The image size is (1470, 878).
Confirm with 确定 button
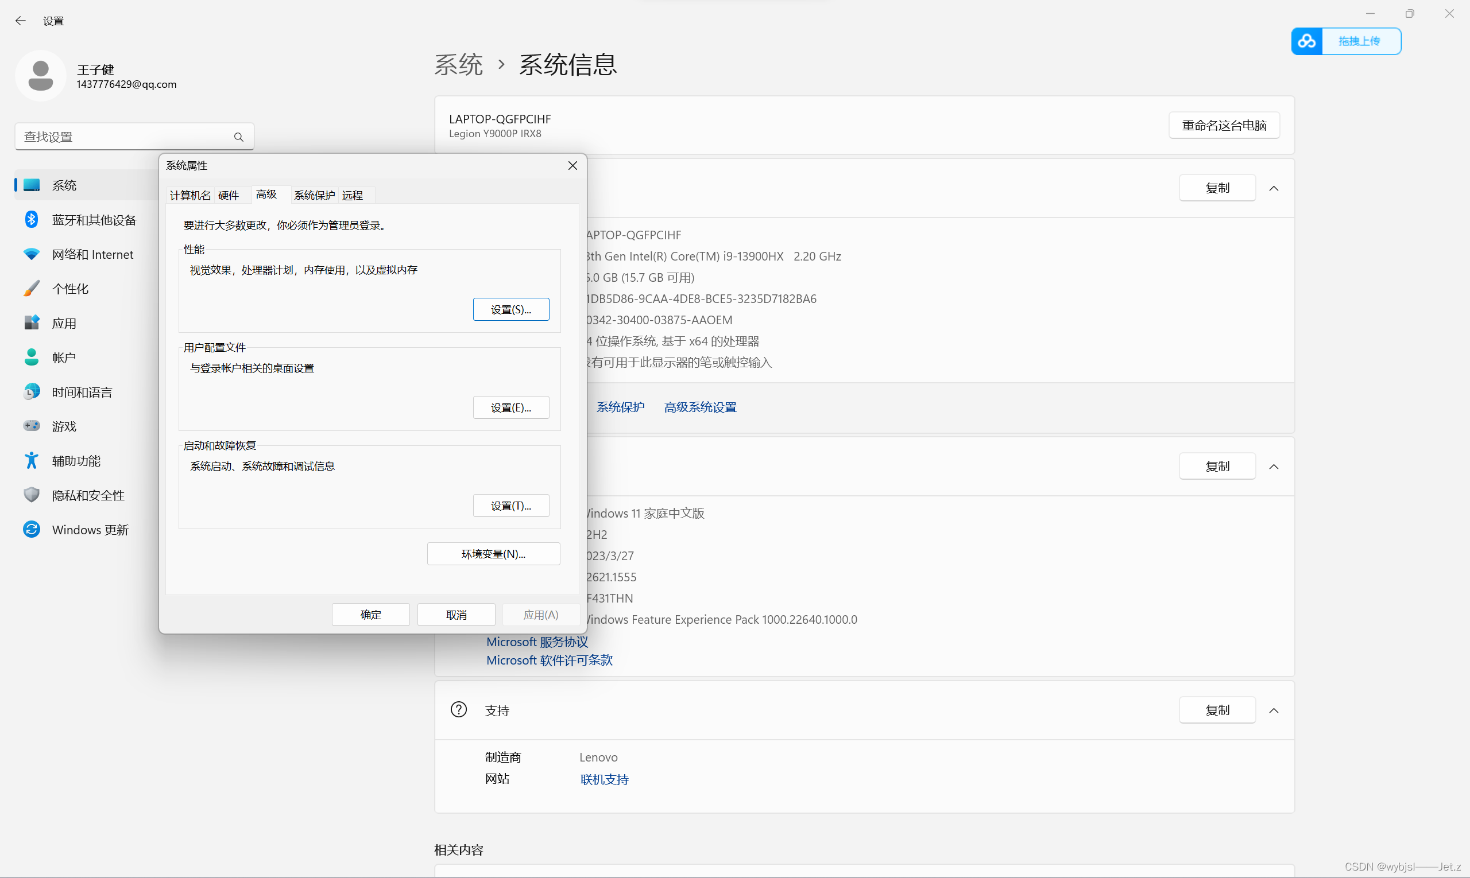coord(370,615)
